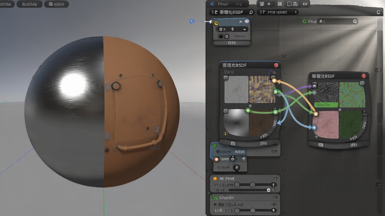Click the blue input socket on the right BSDF node
385x216 pixels.
coord(314,127)
